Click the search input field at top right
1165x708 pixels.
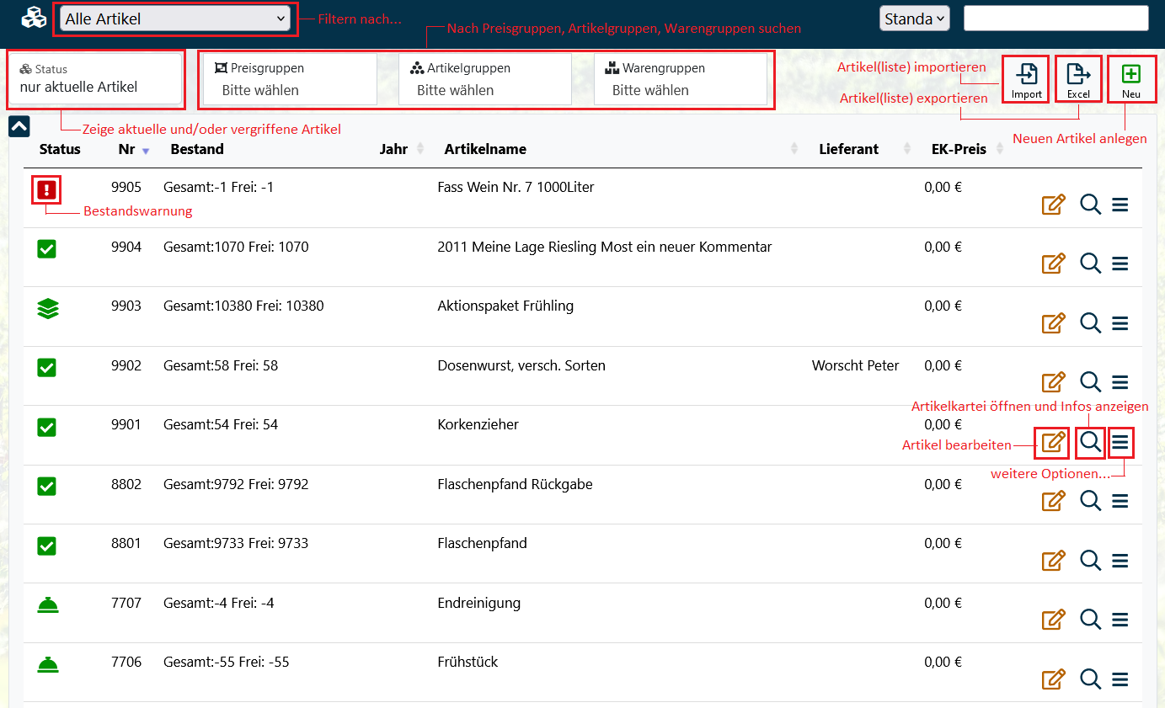pyautogui.click(x=1055, y=19)
